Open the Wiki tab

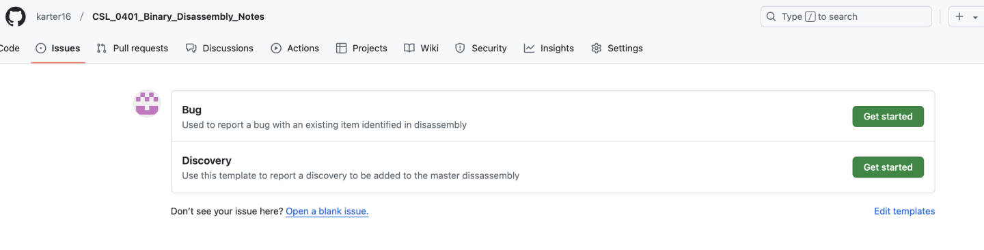tap(421, 48)
